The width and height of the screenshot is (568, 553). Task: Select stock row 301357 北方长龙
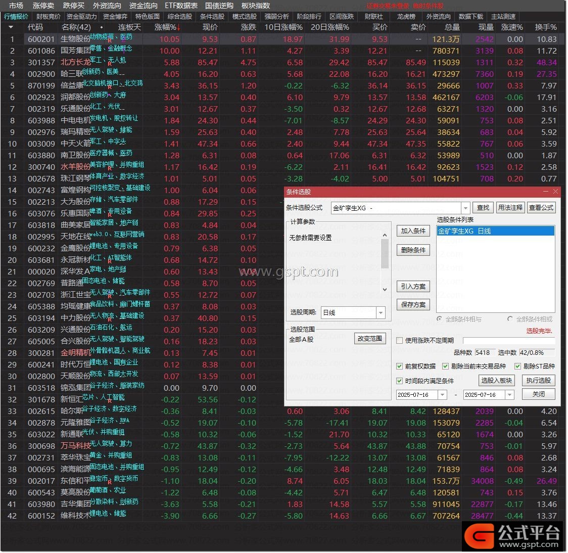283,62
